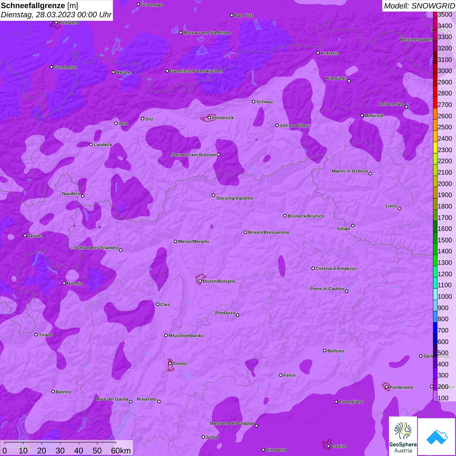Click the Bruneck/Brunico label
Viewport: 456px width, 456px height.
tap(306, 216)
